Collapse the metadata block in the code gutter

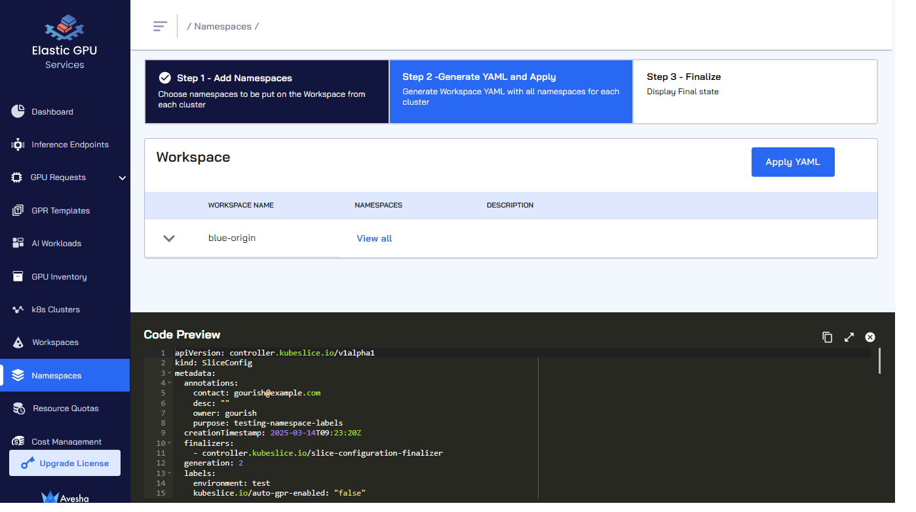click(x=169, y=373)
